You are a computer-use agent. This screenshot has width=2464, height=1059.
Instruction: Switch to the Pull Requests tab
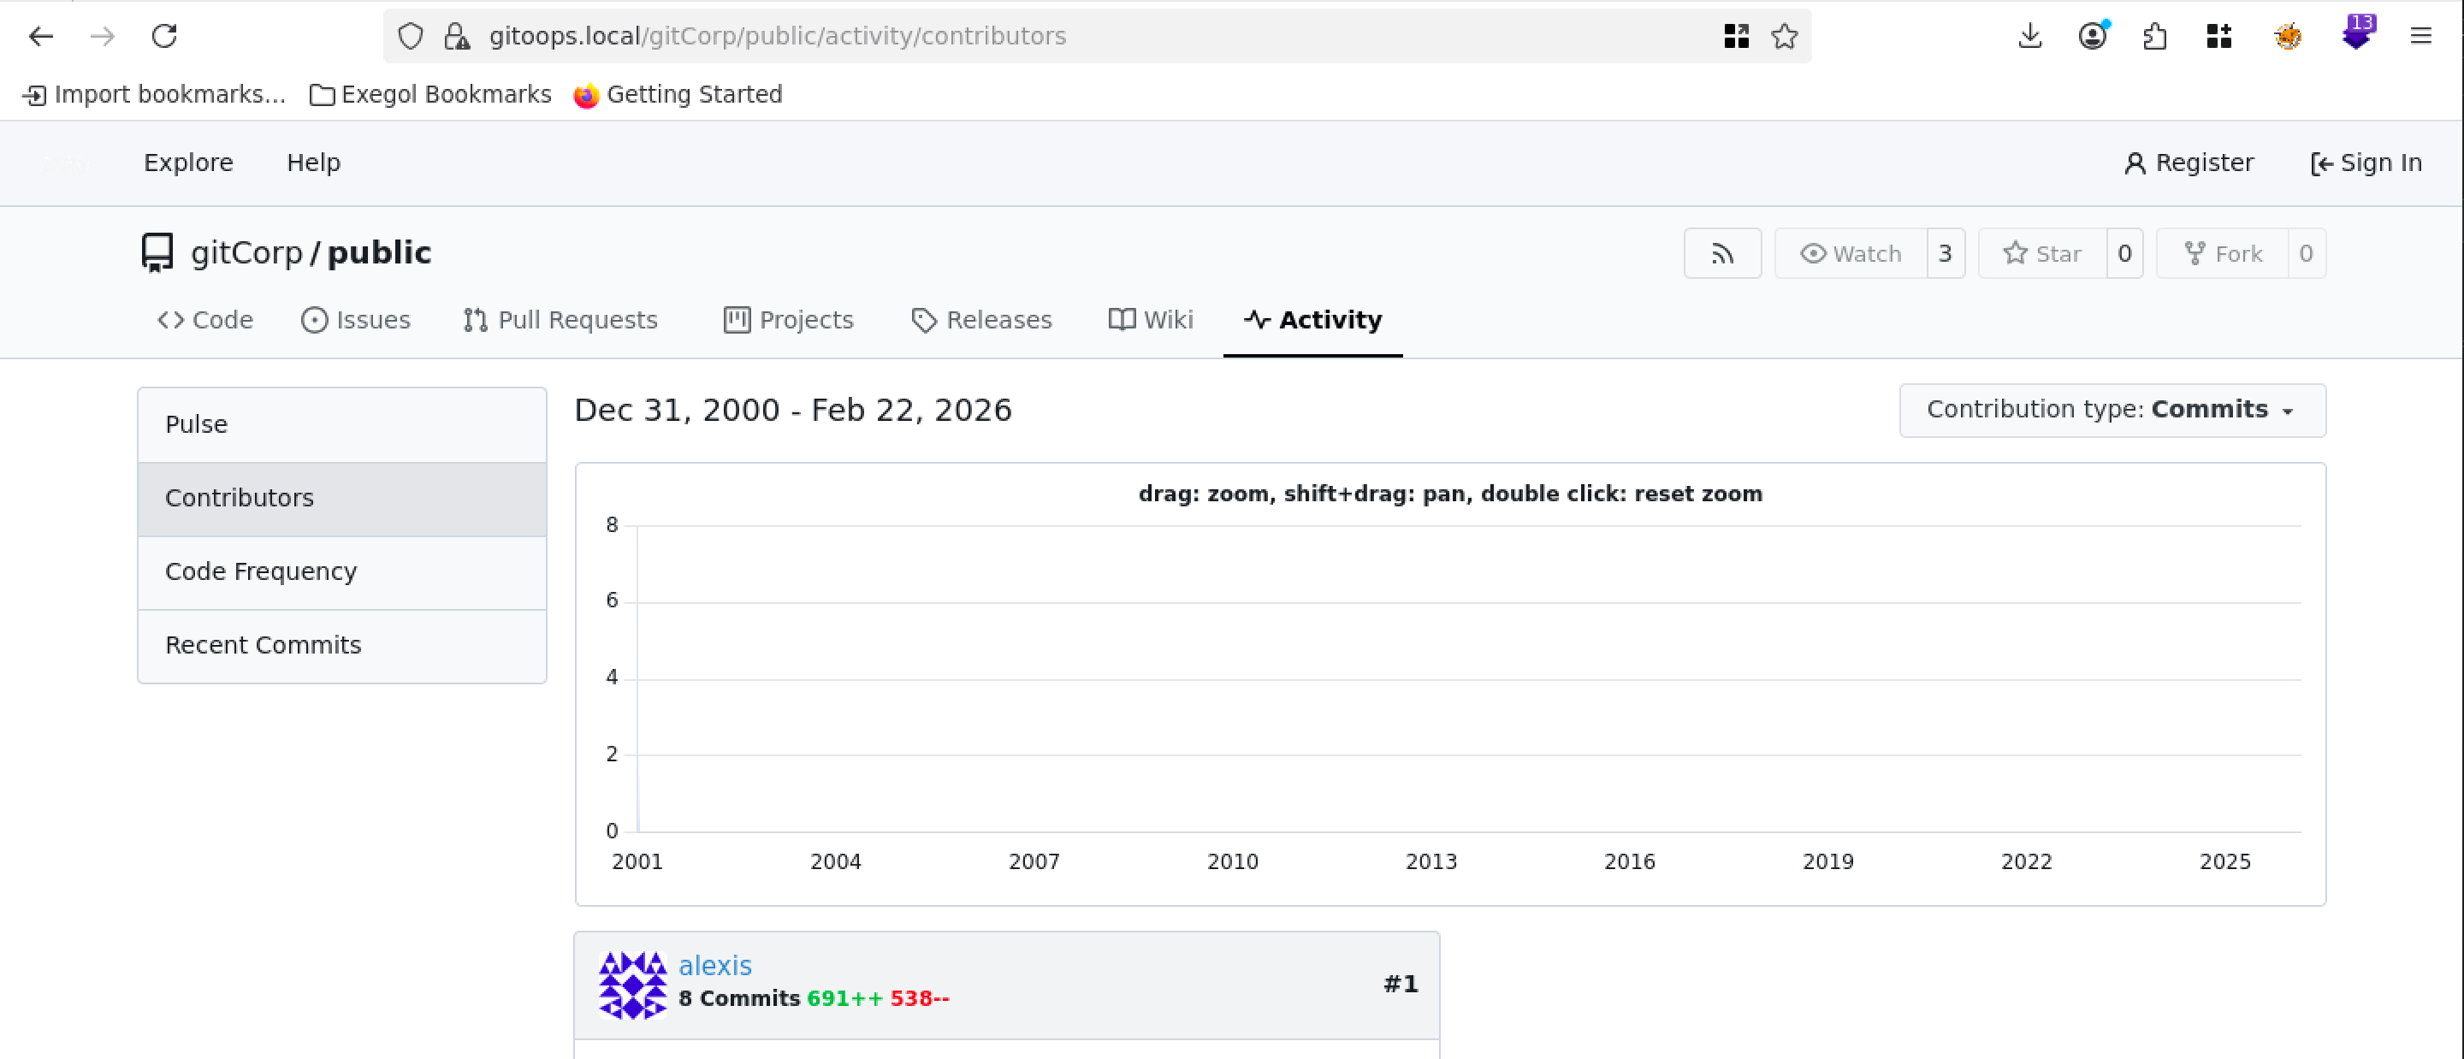[560, 320]
